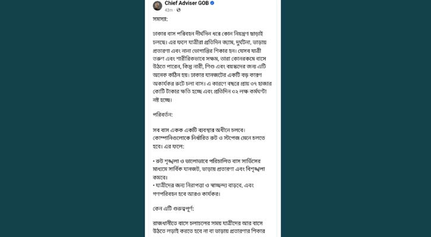Image resolution: width=431 pixels, height=237 pixels.
Task: Click the public globe audience icon
Action: [177, 10]
